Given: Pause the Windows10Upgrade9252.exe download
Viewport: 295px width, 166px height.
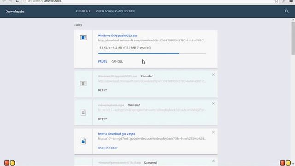Looking at the screenshot, I should point(102,61).
